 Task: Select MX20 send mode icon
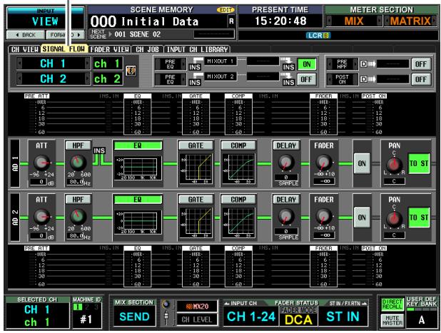197,307
